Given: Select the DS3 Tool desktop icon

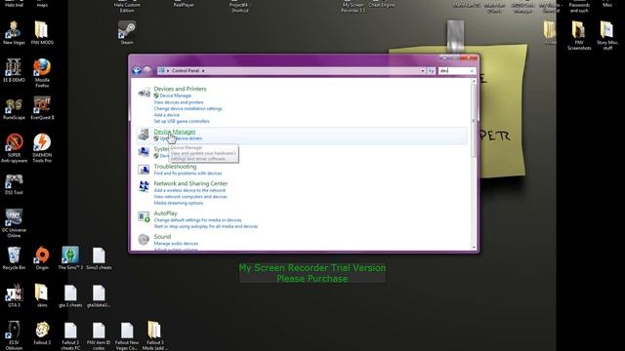Looking at the screenshot, I should [x=14, y=183].
